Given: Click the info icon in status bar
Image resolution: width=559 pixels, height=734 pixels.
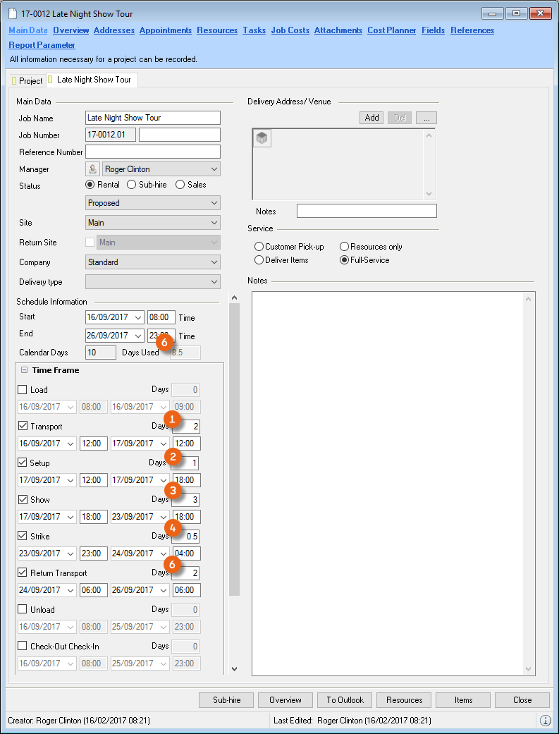Looking at the screenshot, I should pos(546,721).
